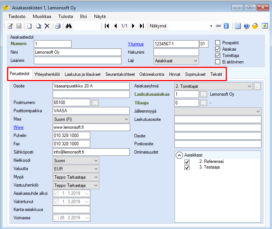Open the Etsi menu
Image resolution: width=272 pixels, height=229 pixels.
pyautogui.click(x=84, y=17)
